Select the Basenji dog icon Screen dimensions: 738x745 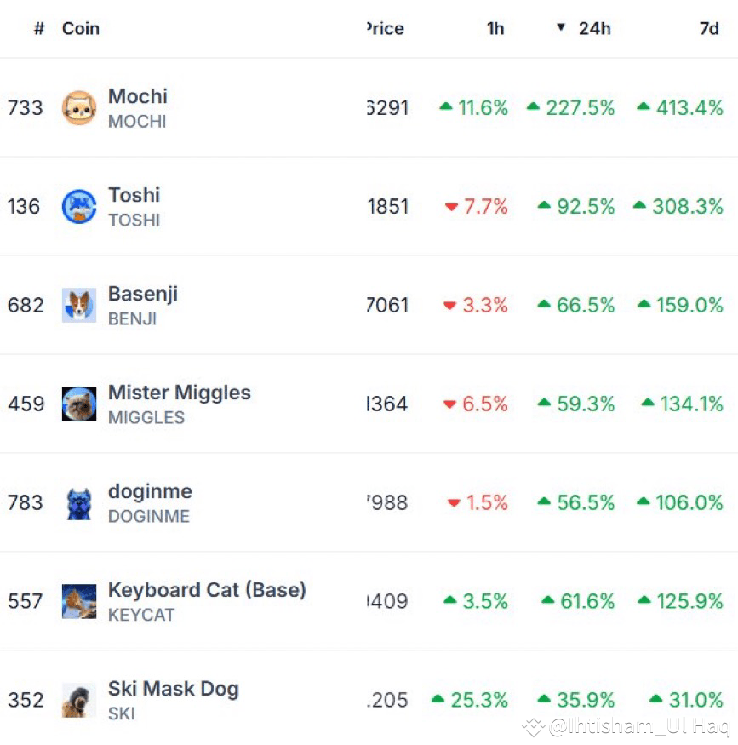[x=80, y=305]
